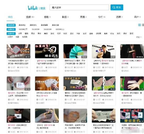Switch to list view layout icon

tap(143, 25)
